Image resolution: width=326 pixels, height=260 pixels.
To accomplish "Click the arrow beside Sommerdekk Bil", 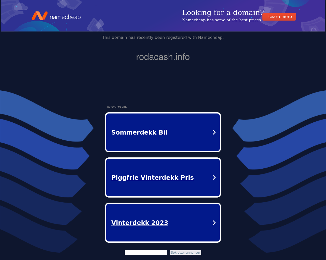I will pos(214,132).
